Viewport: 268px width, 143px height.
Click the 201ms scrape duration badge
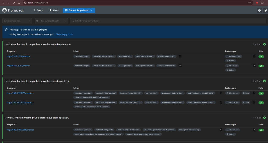click(230, 134)
